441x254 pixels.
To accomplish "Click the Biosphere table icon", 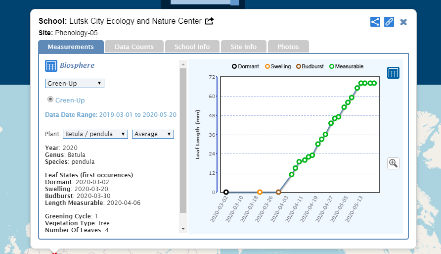I will coord(51,65).
